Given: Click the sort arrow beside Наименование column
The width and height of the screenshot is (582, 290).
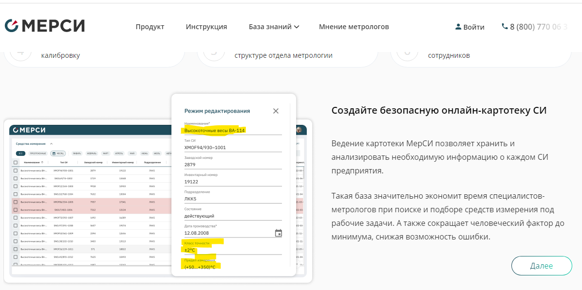Looking at the screenshot, I should (42, 162).
